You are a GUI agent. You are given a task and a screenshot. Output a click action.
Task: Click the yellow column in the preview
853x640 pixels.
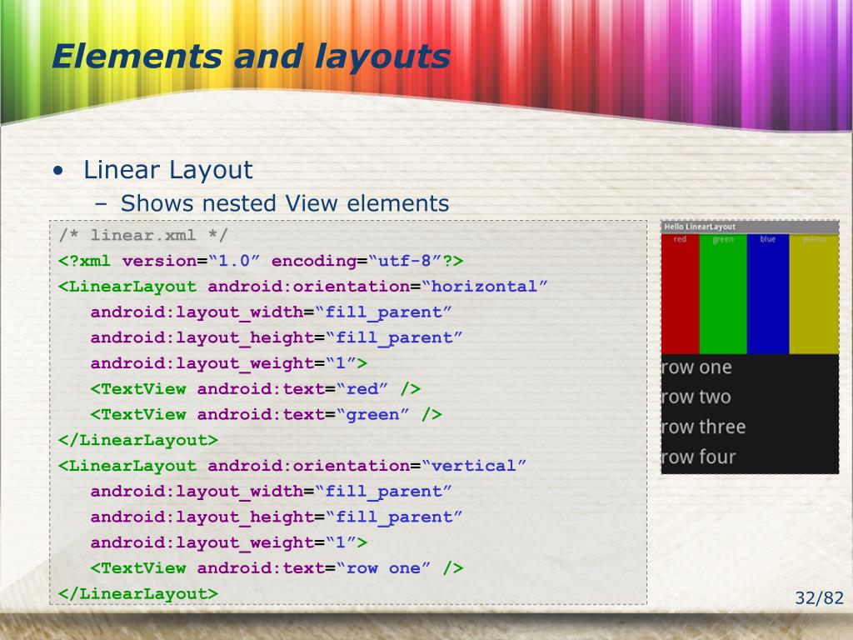[x=814, y=294]
